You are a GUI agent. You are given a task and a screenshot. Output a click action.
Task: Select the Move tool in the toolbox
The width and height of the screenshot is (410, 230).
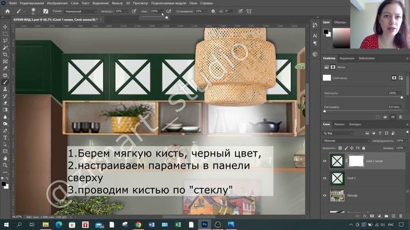pos(5,27)
